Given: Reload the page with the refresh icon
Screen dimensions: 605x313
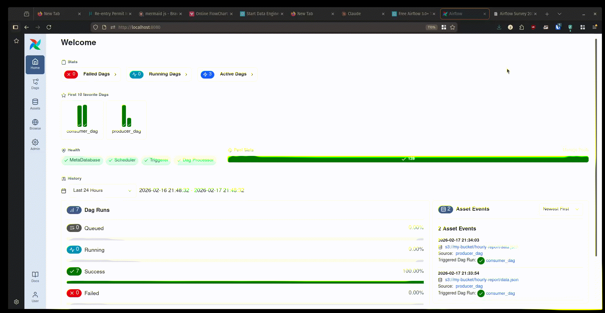Looking at the screenshot, I should [x=49, y=27].
